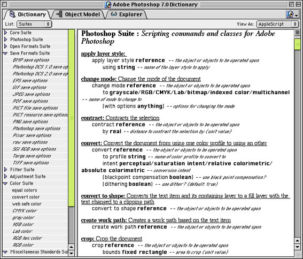Open the Explorer tab

click(x=127, y=14)
